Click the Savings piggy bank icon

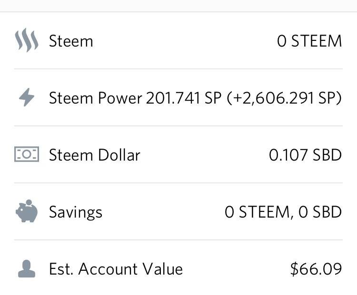tap(27, 211)
